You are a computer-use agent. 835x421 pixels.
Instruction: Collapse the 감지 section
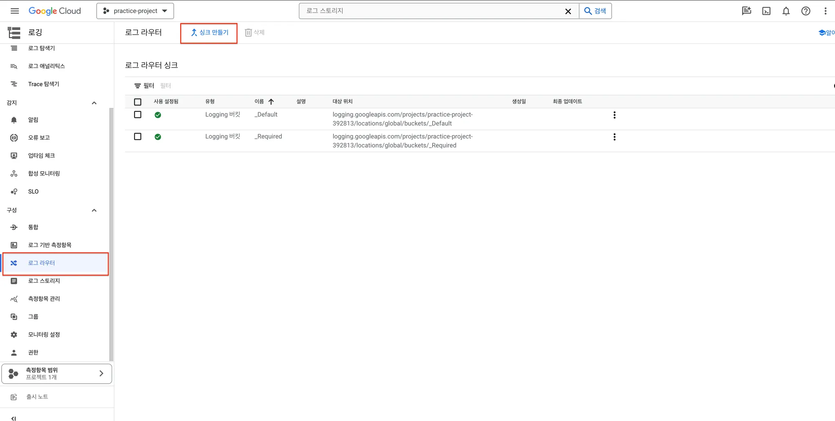click(x=94, y=103)
